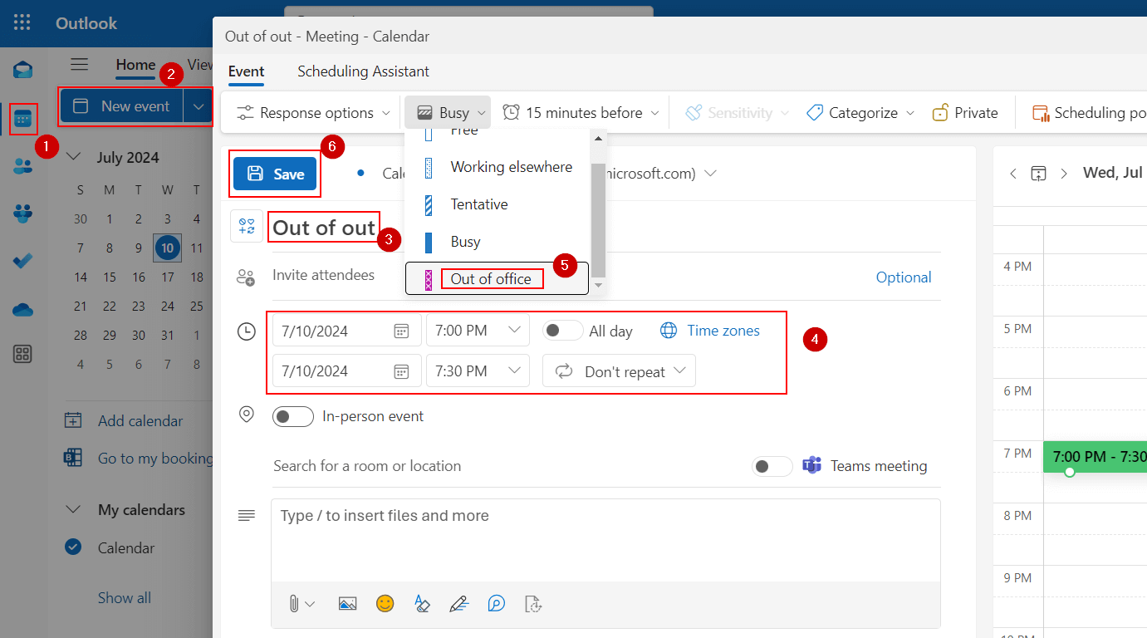Open the Time zones link
The width and height of the screenshot is (1147, 638).
(x=723, y=331)
